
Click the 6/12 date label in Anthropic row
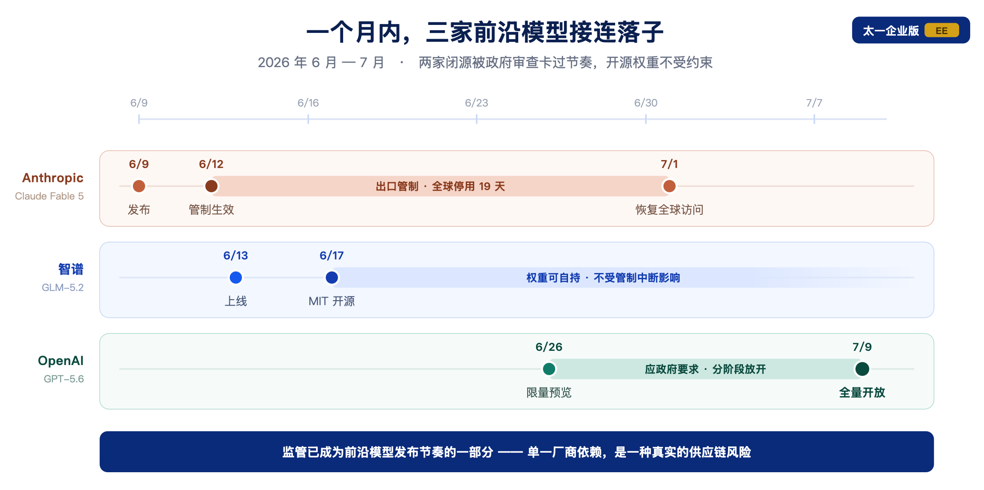pos(211,164)
